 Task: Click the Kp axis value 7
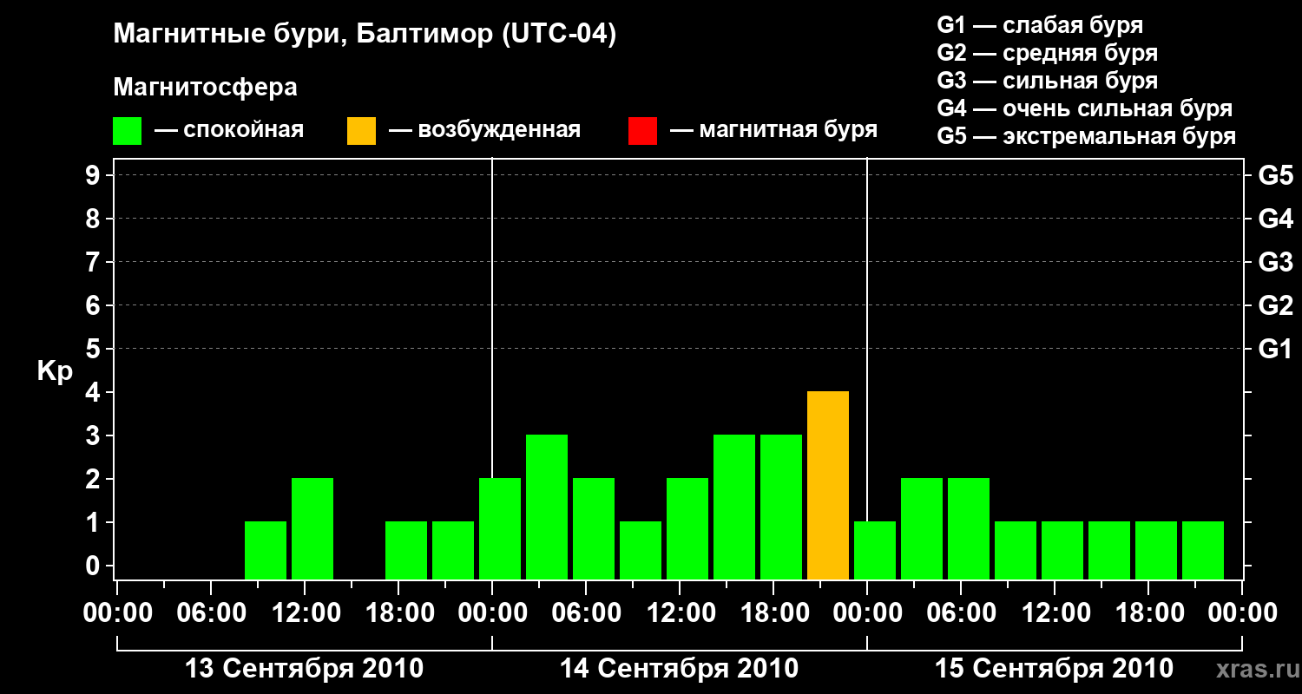[95, 263]
